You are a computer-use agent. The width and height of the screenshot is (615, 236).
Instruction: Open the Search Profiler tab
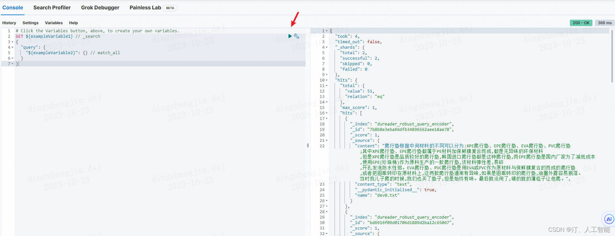[52, 7]
